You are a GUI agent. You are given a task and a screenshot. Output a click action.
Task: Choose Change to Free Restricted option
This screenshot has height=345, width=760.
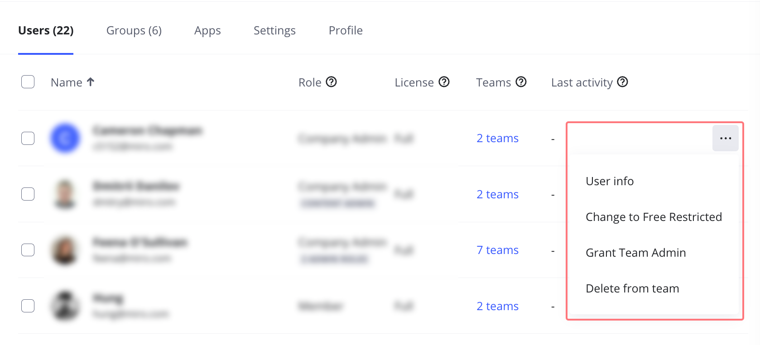(654, 217)
